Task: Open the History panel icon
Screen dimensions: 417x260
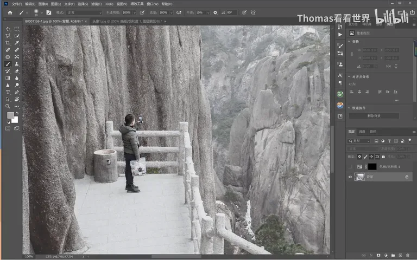Action: coord(340,27)
